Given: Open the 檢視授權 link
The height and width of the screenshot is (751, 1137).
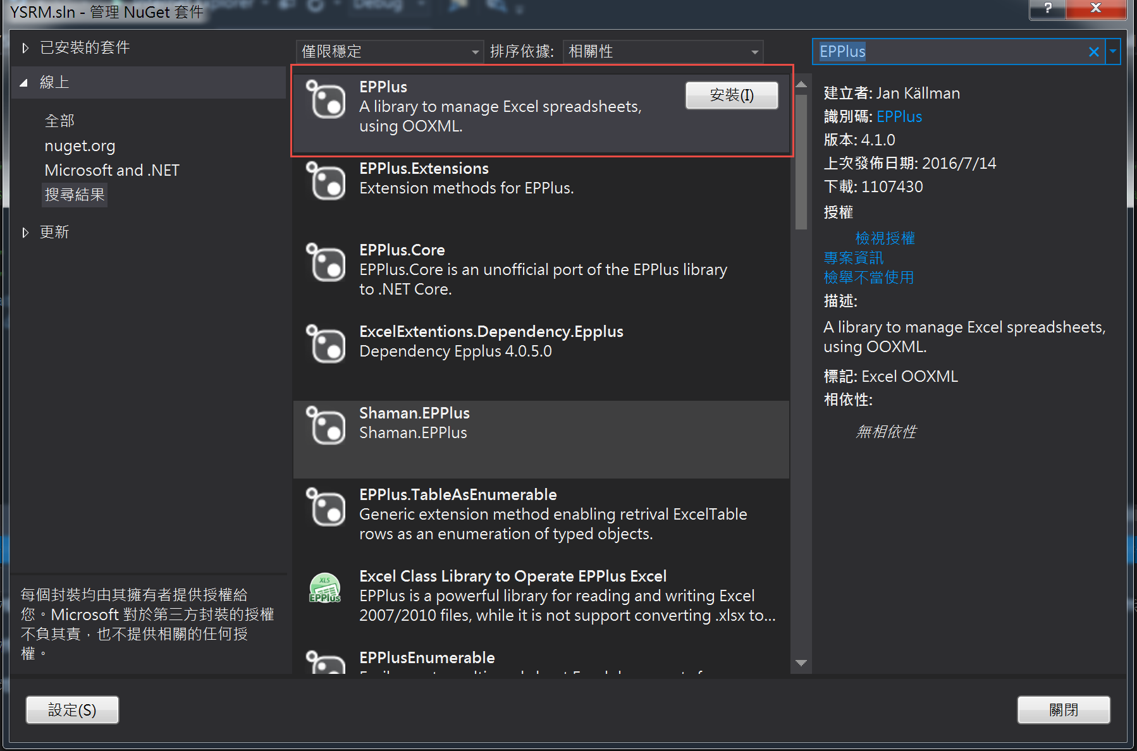Looking at the screenshot, I should [x=885, y=238].
